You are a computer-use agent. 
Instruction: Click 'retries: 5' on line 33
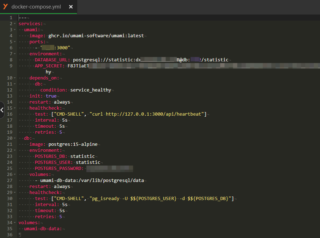(x=48, y=217)
